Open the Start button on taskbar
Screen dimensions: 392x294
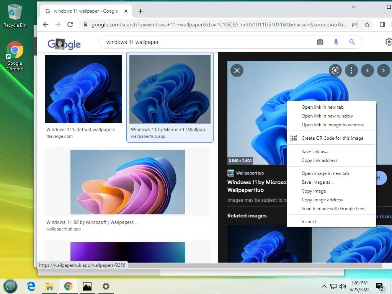tap(10, 286)
